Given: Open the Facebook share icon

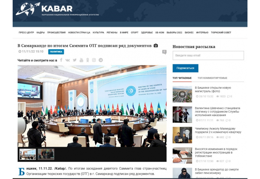Looking at the screenshot, I should click(x=61, y=60).
